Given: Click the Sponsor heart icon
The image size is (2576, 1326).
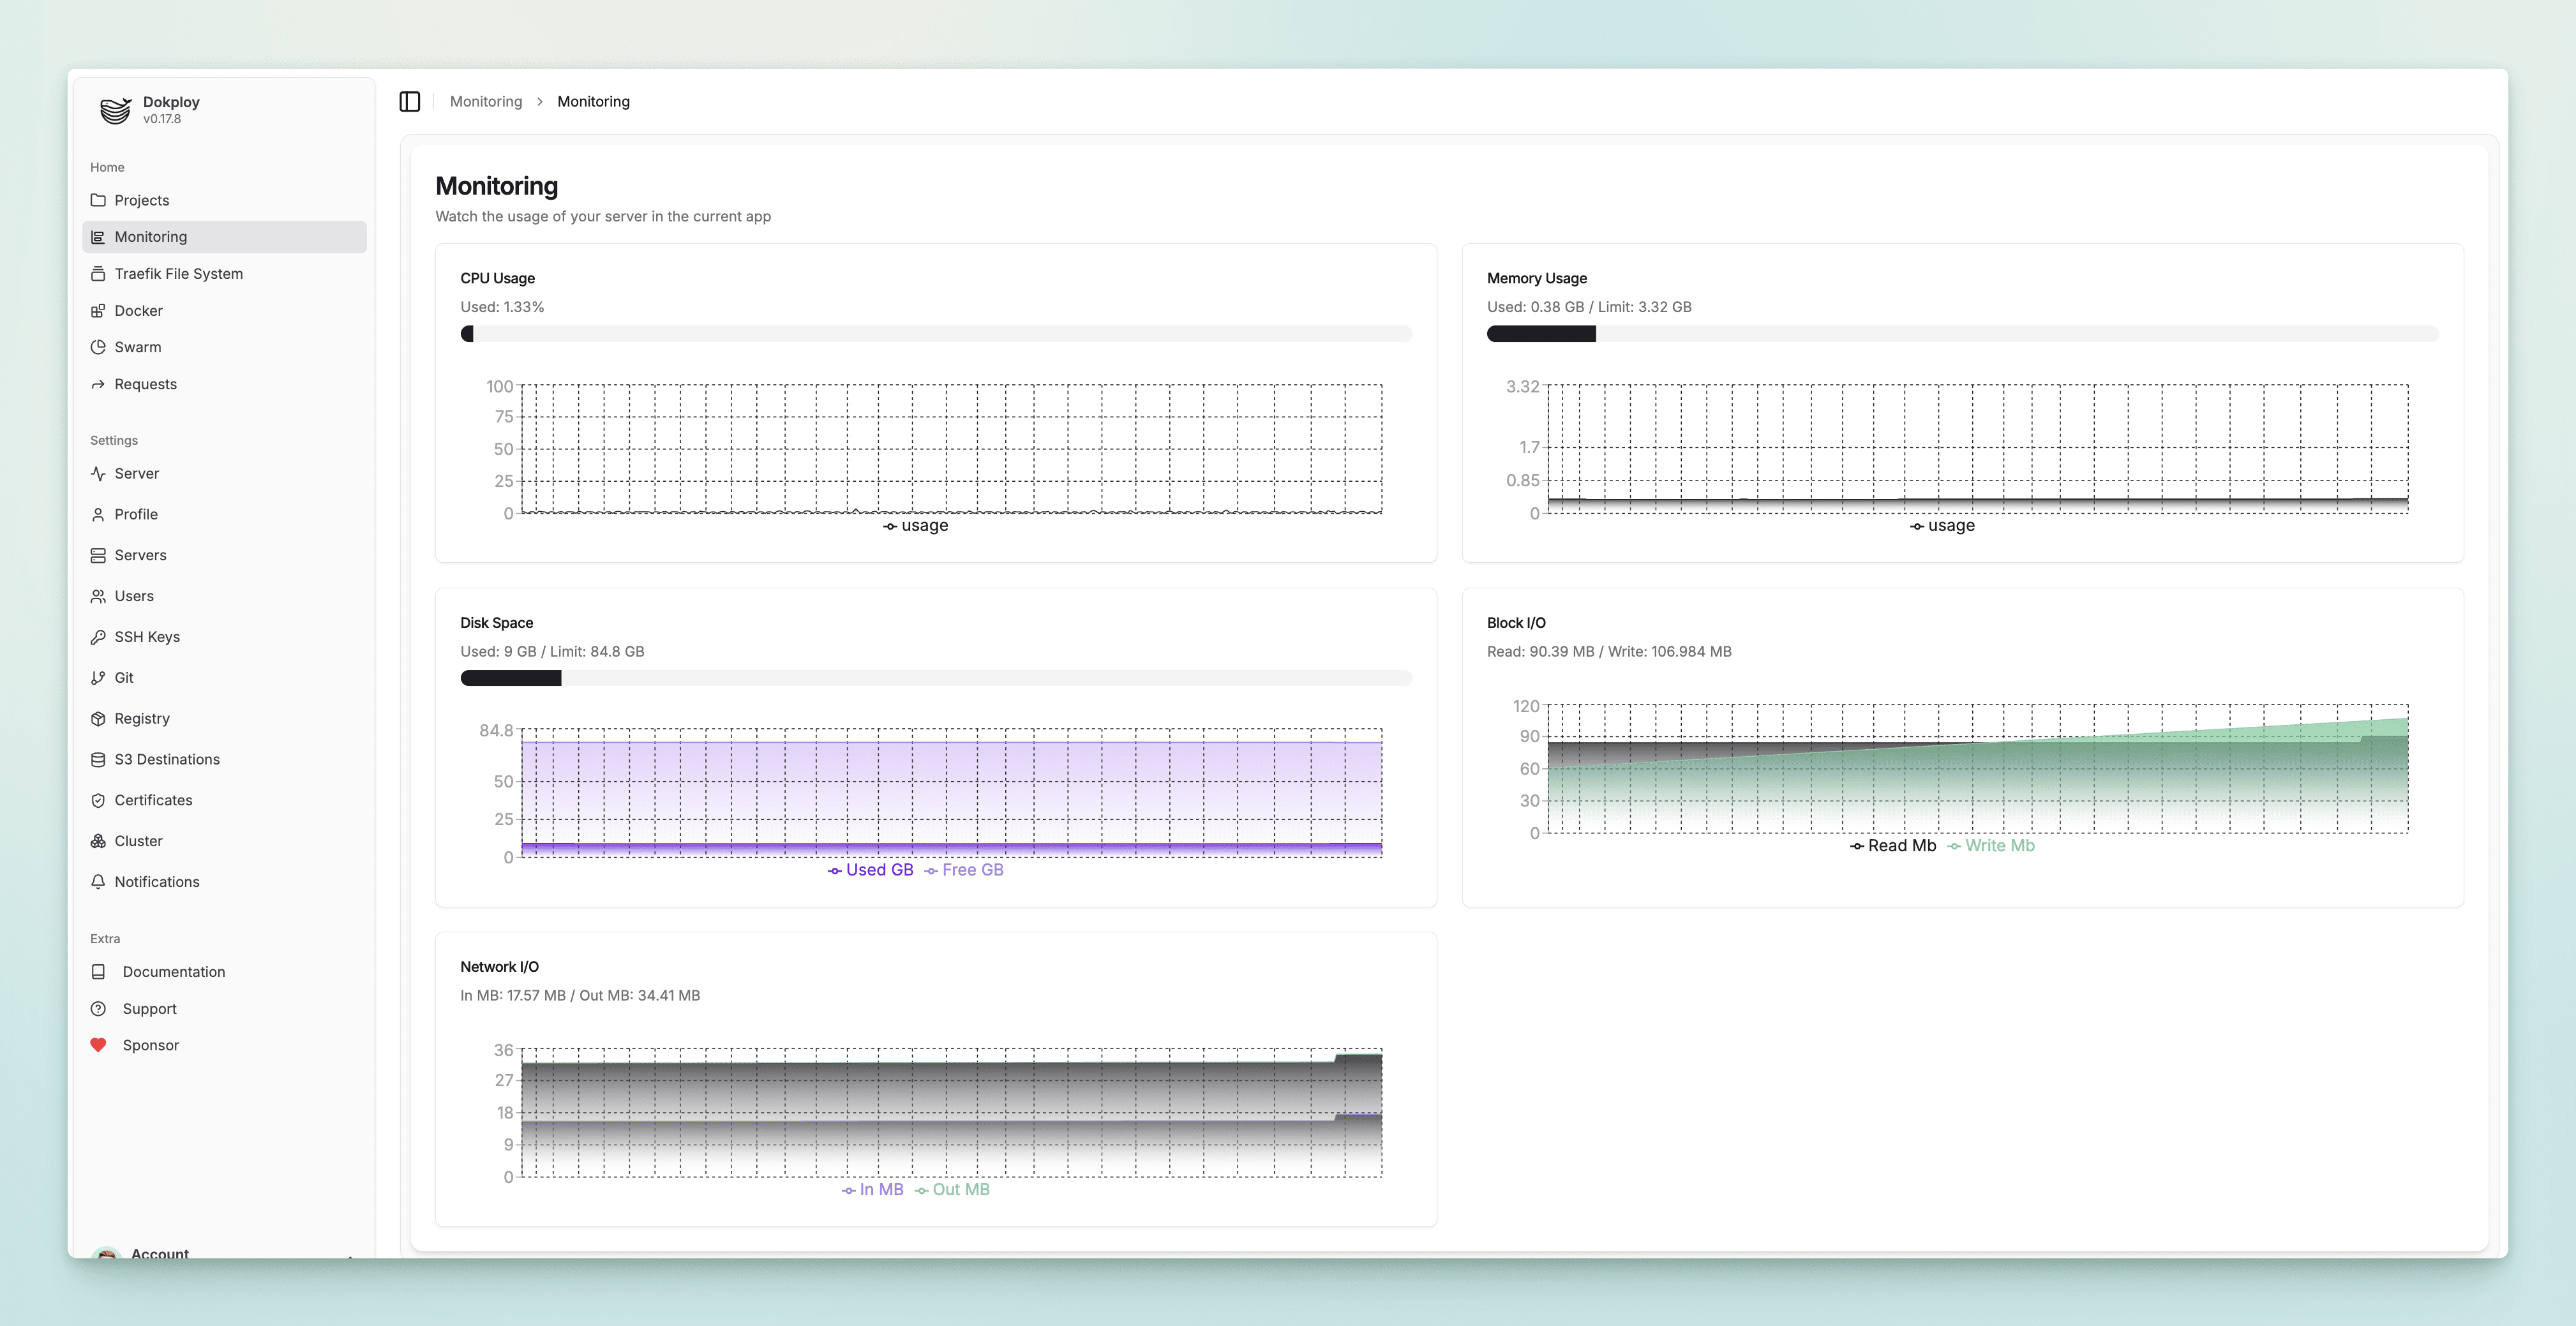Looking at the screenshot, I should 98,1045.
